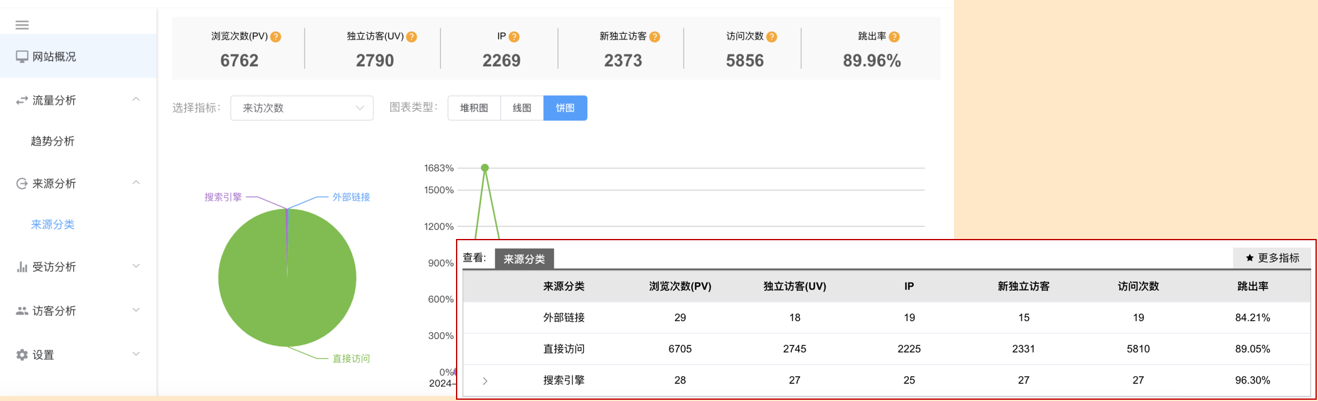Click the 96.30% bounce rate cell

(x=1253, y=380)
